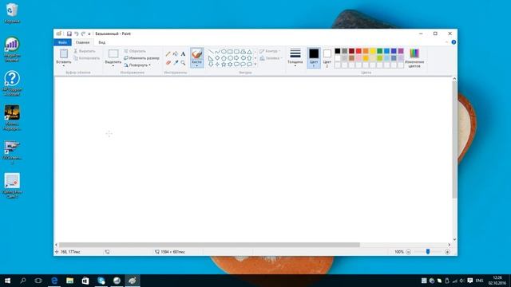511x287 pixels.
Task: Collapse the ribbon with the chevron
Action: (x=446, y=42)
